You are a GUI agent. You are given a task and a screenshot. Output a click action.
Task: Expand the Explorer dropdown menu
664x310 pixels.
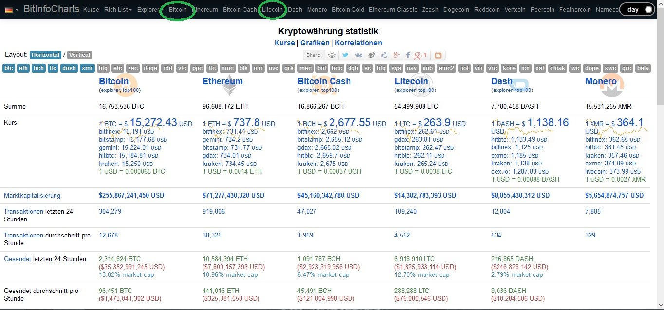[150, 9]
